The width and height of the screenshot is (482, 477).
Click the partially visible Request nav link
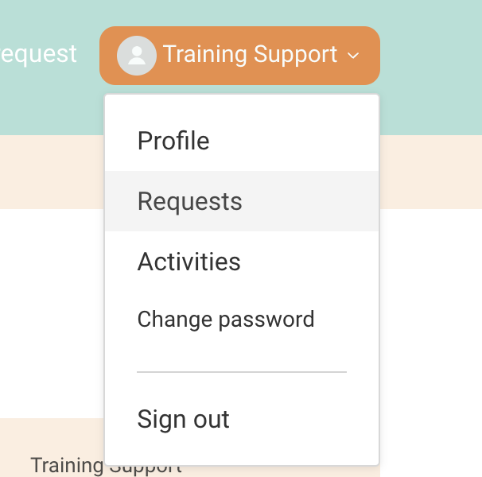click(x=38, y=54)
